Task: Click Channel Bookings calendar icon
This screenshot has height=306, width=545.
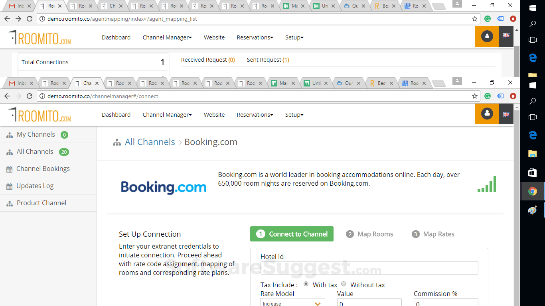Action: click(10, 169)
